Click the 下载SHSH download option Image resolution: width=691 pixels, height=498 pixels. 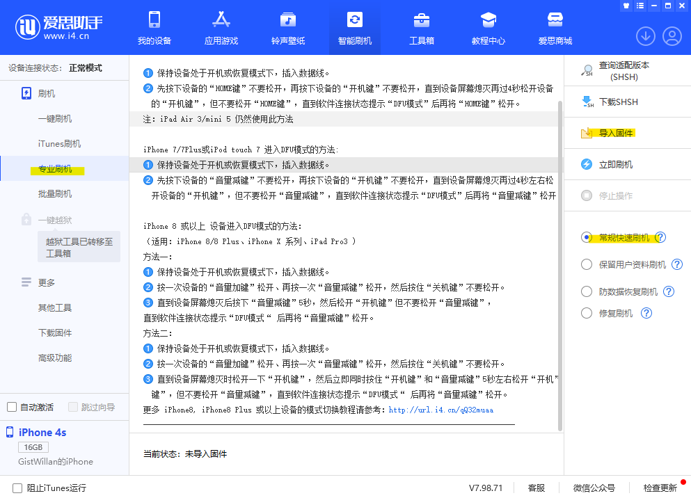tap(618, 102)
